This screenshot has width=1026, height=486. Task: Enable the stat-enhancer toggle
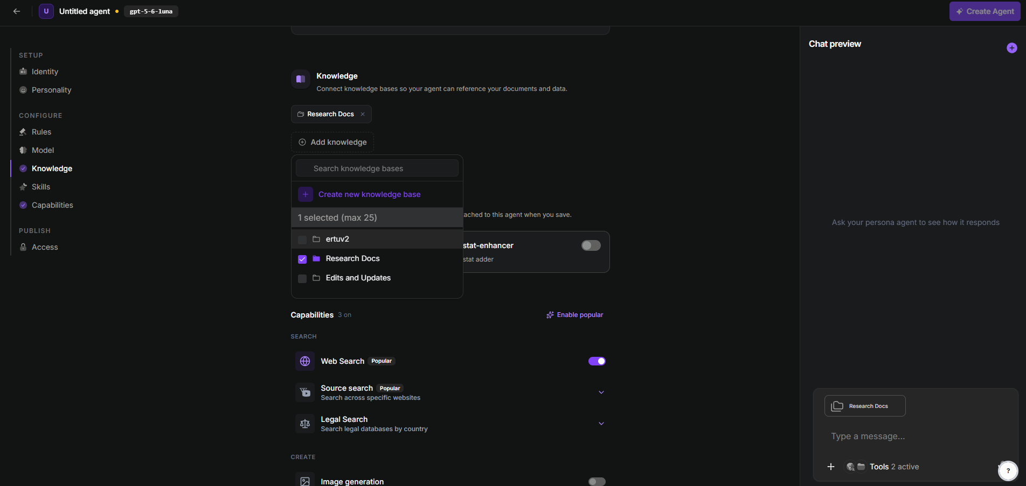(591, 245)
